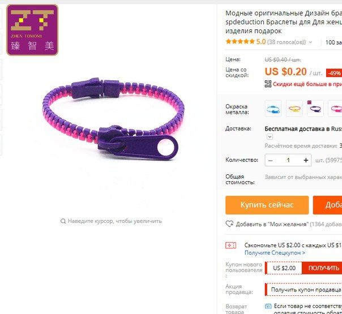Screen dimensions: 342x314
Task: Click the quantity input field
Action: 288,160
